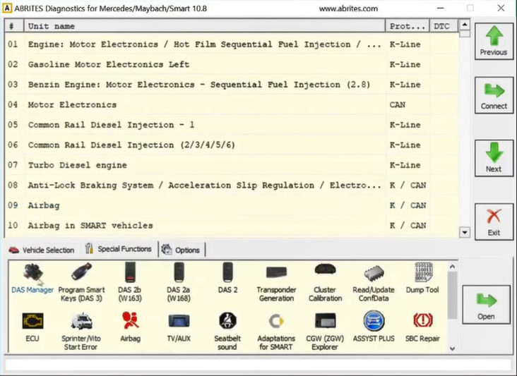Open the Airbag special function icon

click(130, 327)
